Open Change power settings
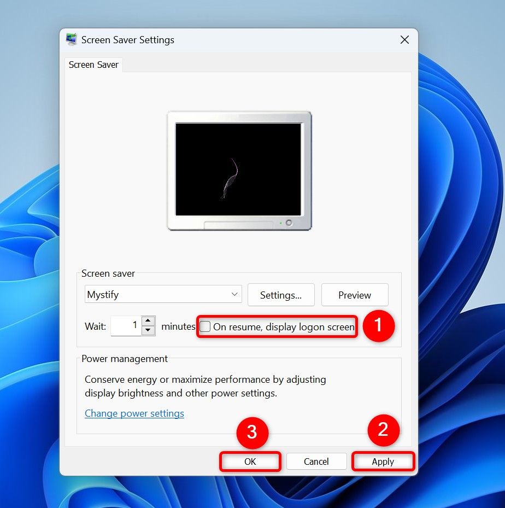 (x=134, y=413)
